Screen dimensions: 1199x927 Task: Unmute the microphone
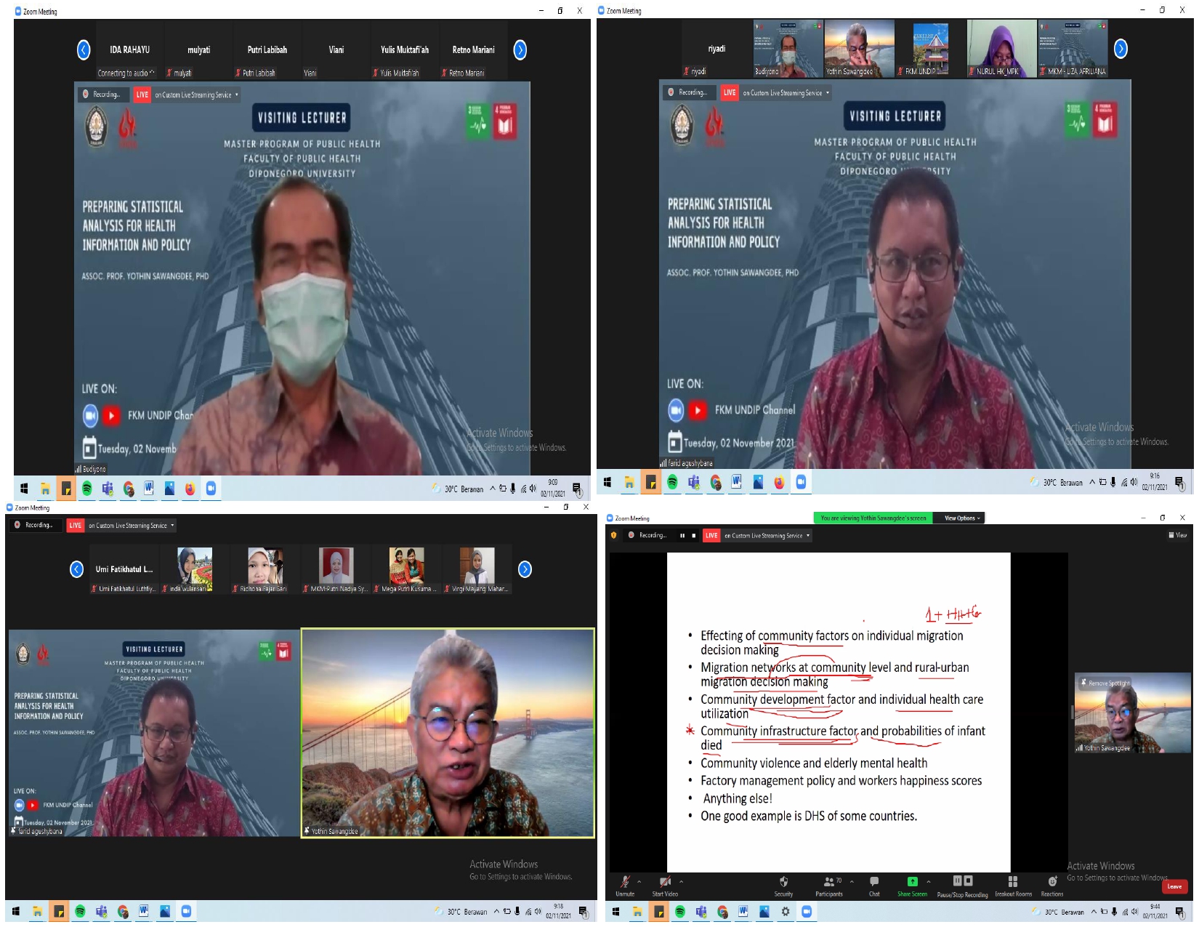click(625, 886)
